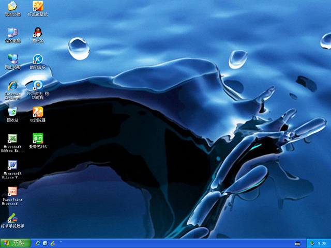Image resolution: width=331 pixels, height=248 pixels.
Task: Select the 腾讯QQ penguin icon
Action: pyautogui.click(x=38, y=33)
